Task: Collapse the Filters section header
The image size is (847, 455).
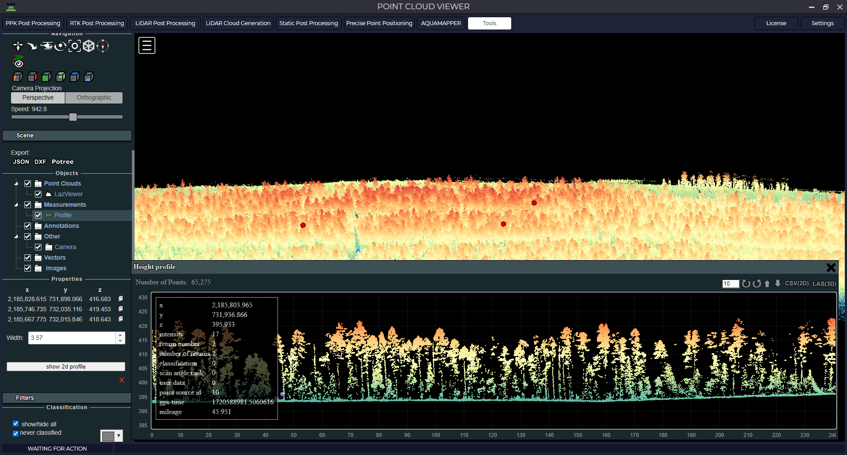Action: click(67, 398)
